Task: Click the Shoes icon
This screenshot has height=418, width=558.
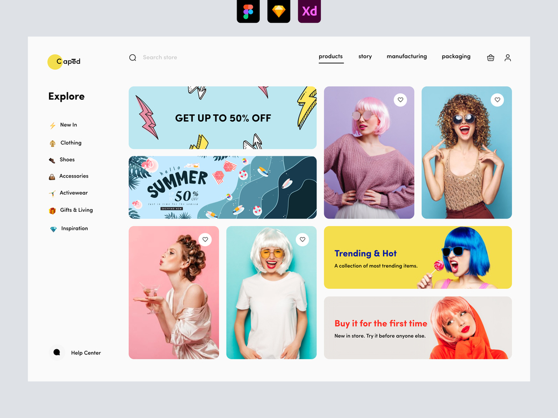Action: click(x=52, y=160)
